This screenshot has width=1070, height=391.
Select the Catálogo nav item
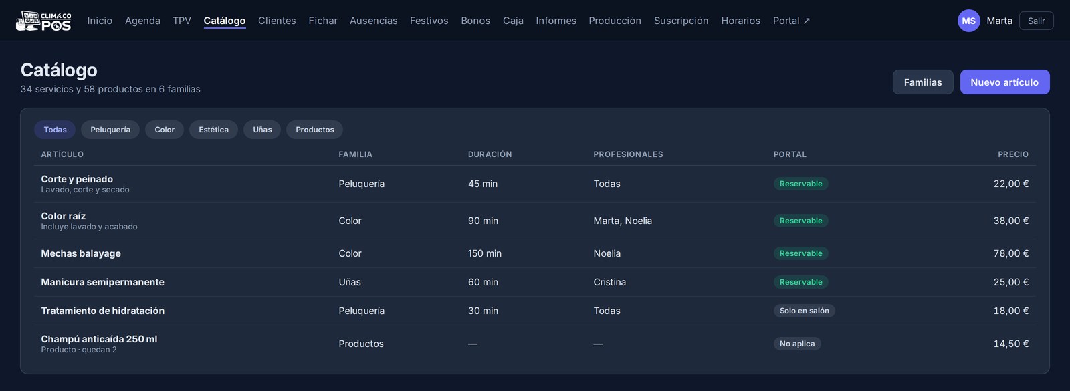[x=225, y=21]
